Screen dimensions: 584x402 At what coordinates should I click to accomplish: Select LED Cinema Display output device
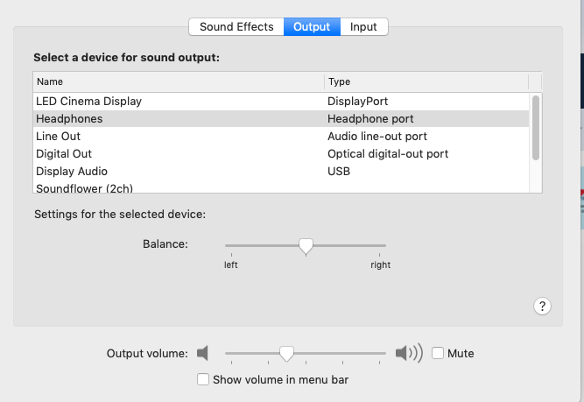pos(88,102)
